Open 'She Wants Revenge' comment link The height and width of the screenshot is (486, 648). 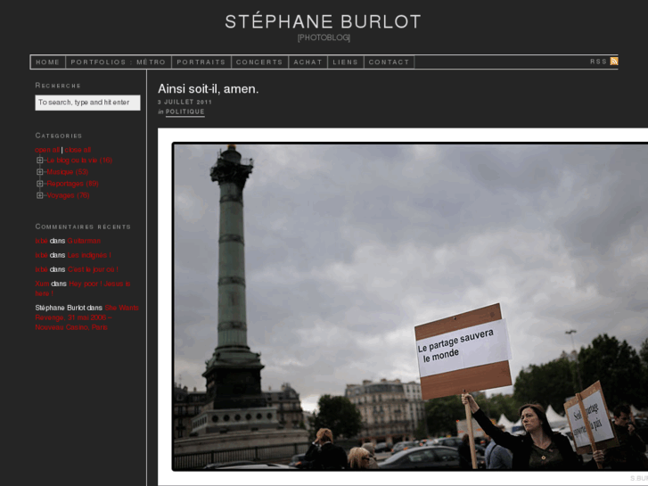86,317
